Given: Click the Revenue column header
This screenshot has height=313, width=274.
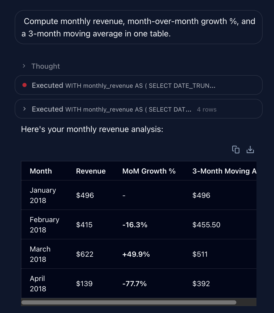Looking at the screenshot, I should (x=91, y=171).
